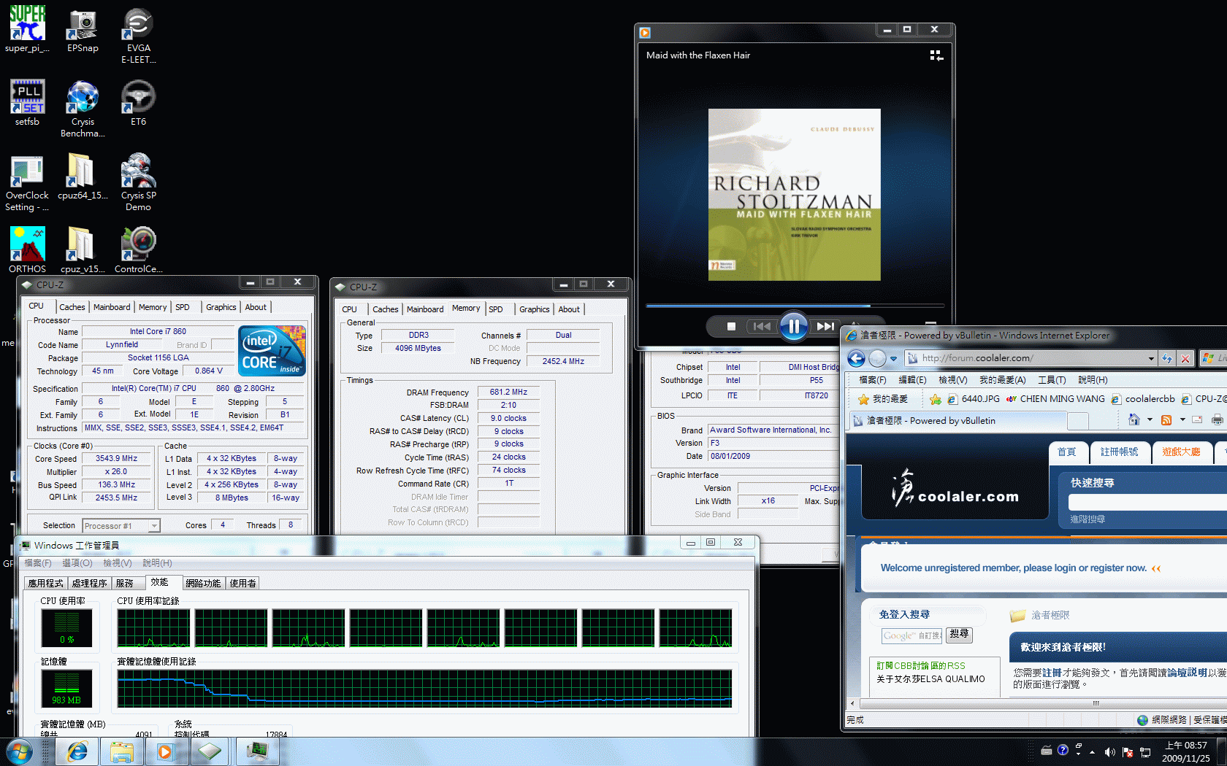The image size is (1227, 766).
Task: Open OverClock Setting desktop icon
Action: tap(27, 182)
